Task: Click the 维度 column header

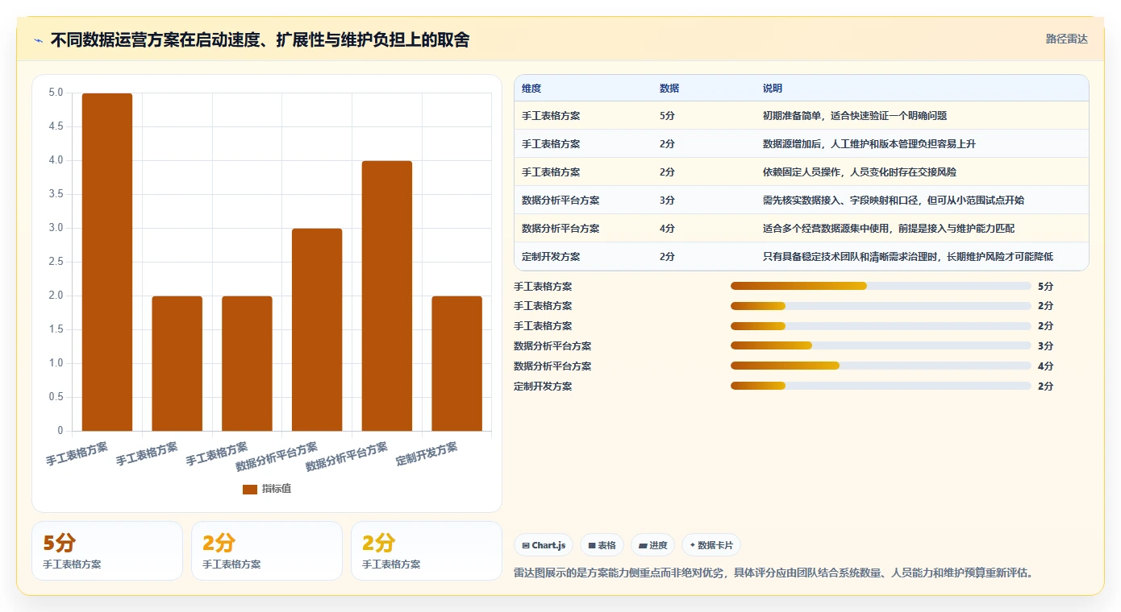Action: pyautogui.click(x=531, y=88)
